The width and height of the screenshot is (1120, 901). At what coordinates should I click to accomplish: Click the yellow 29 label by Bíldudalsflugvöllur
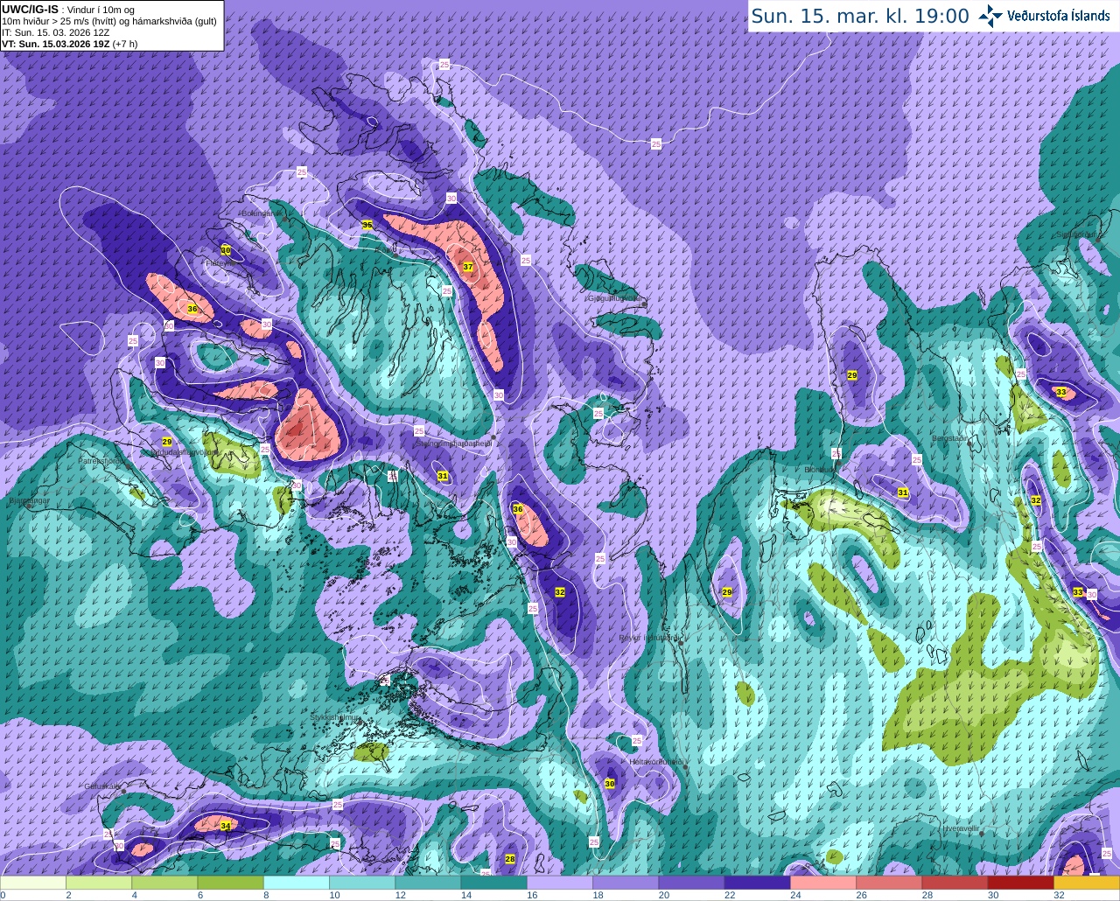(167, 443)
